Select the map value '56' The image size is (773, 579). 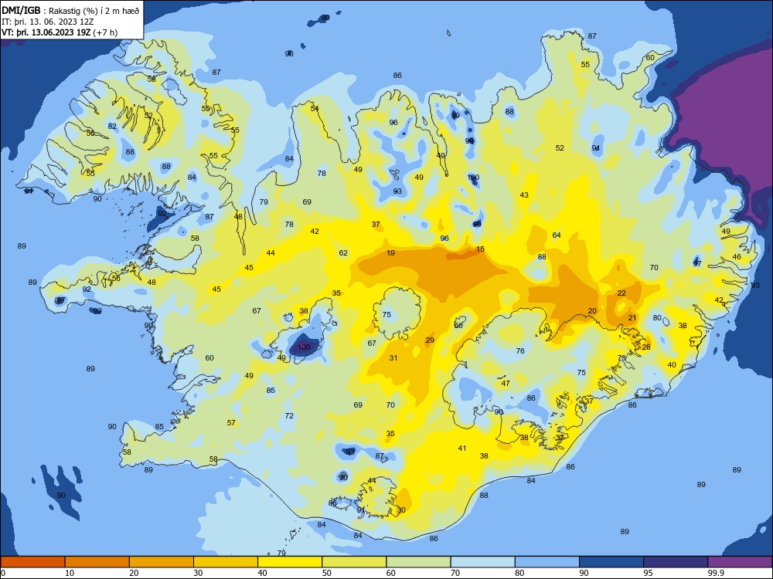tap(116, 278)
